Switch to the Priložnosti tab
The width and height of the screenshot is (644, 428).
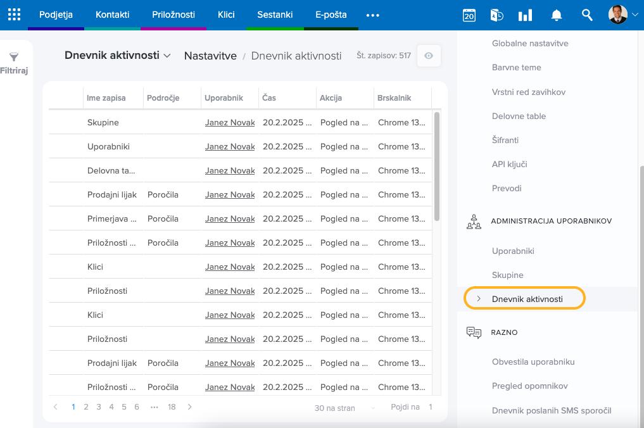coord(174,15)
